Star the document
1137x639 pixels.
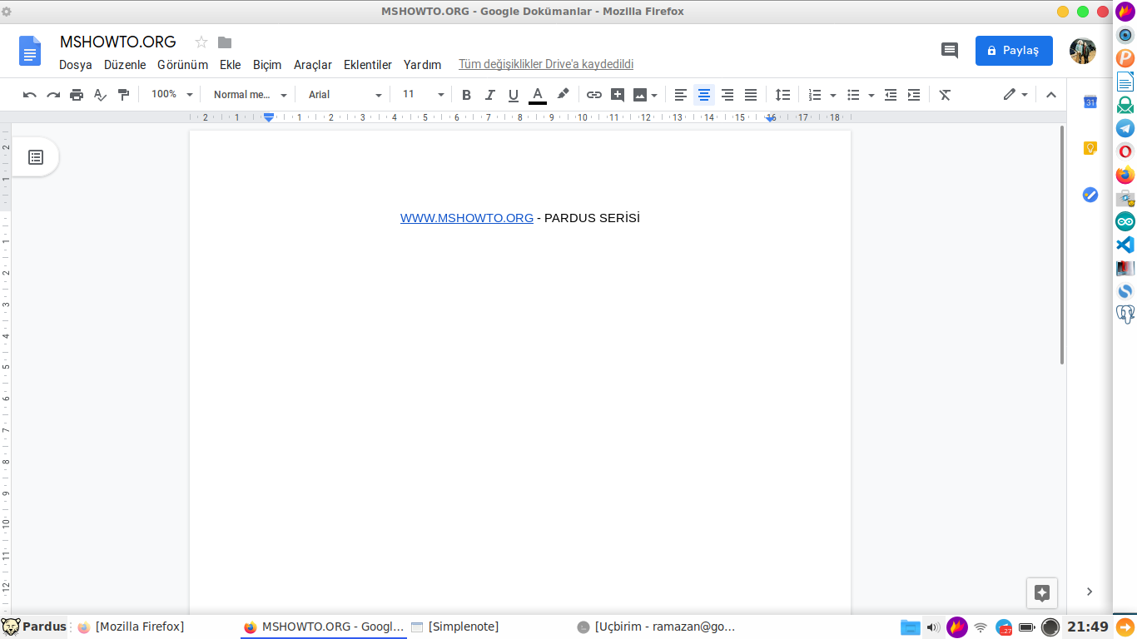(201, 42)
